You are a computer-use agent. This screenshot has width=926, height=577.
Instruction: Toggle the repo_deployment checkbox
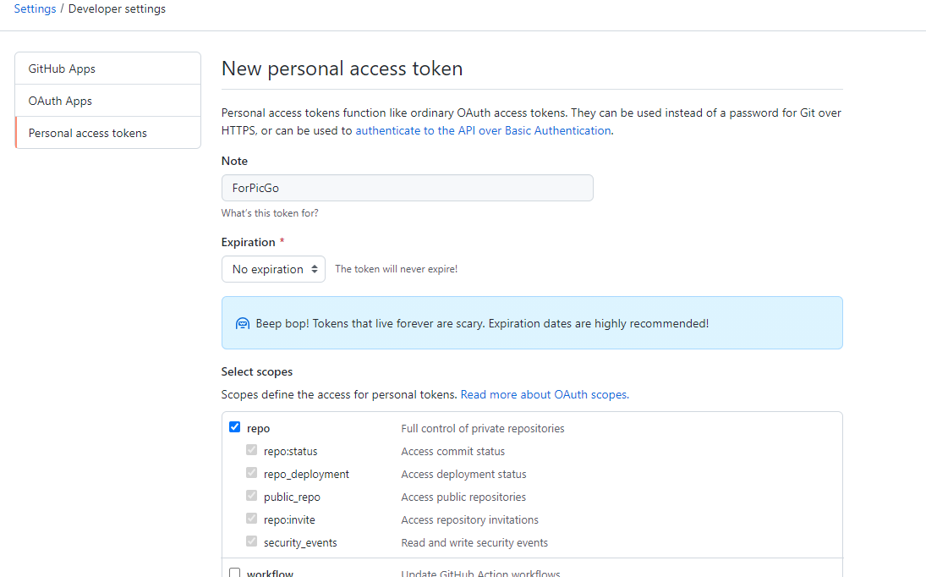coord(251,473)
